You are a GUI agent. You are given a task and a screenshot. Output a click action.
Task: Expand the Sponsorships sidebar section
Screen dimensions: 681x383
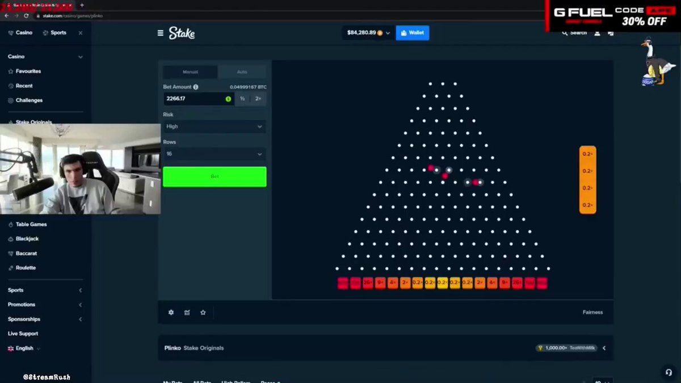pyautogui.click(x=80, y=319)
